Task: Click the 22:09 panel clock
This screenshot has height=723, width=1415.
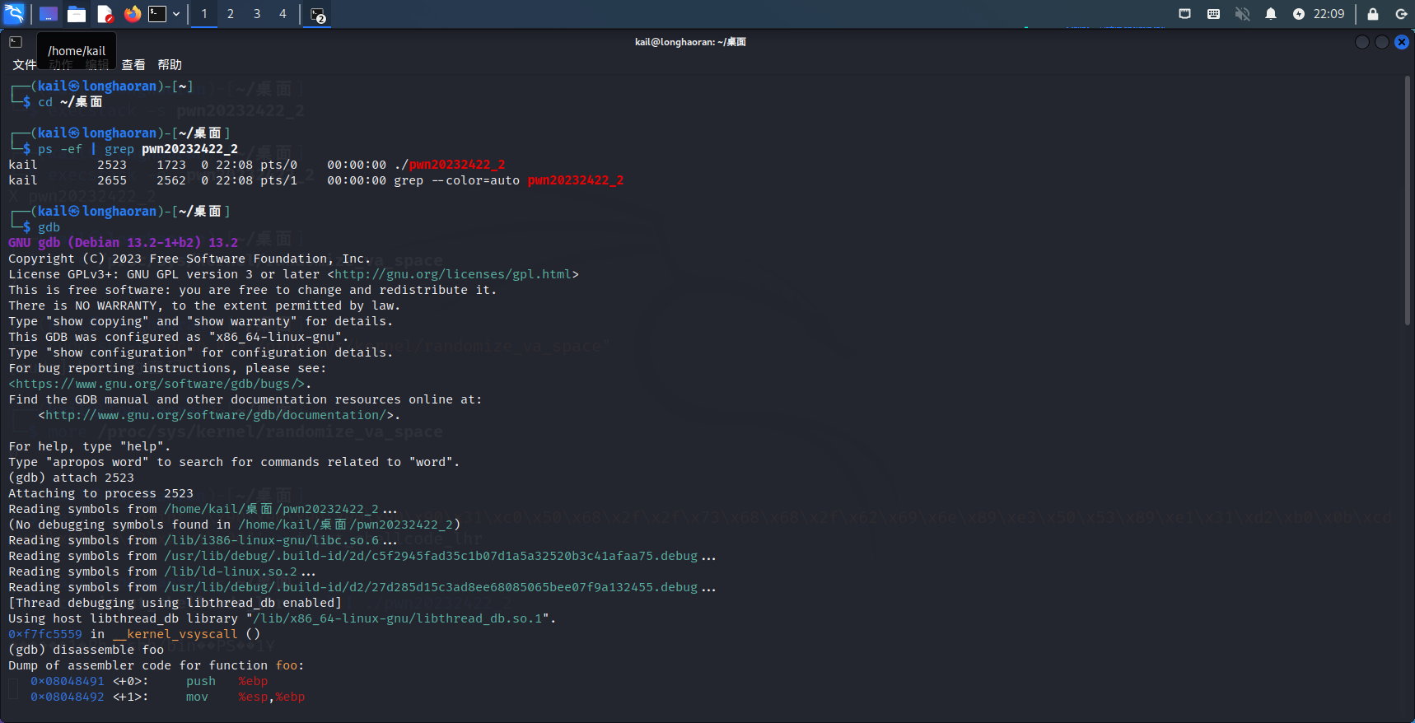Action: [x=1329, y=14]
